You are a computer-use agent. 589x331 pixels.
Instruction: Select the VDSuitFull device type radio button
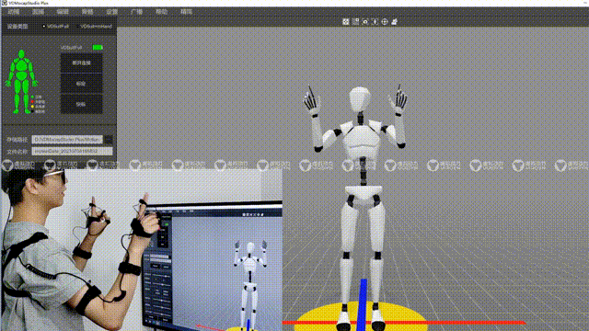point(43,27)
